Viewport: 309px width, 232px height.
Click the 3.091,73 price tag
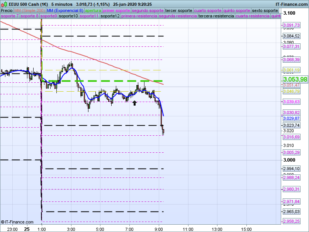pyautogui.click(x=292, y=25)
